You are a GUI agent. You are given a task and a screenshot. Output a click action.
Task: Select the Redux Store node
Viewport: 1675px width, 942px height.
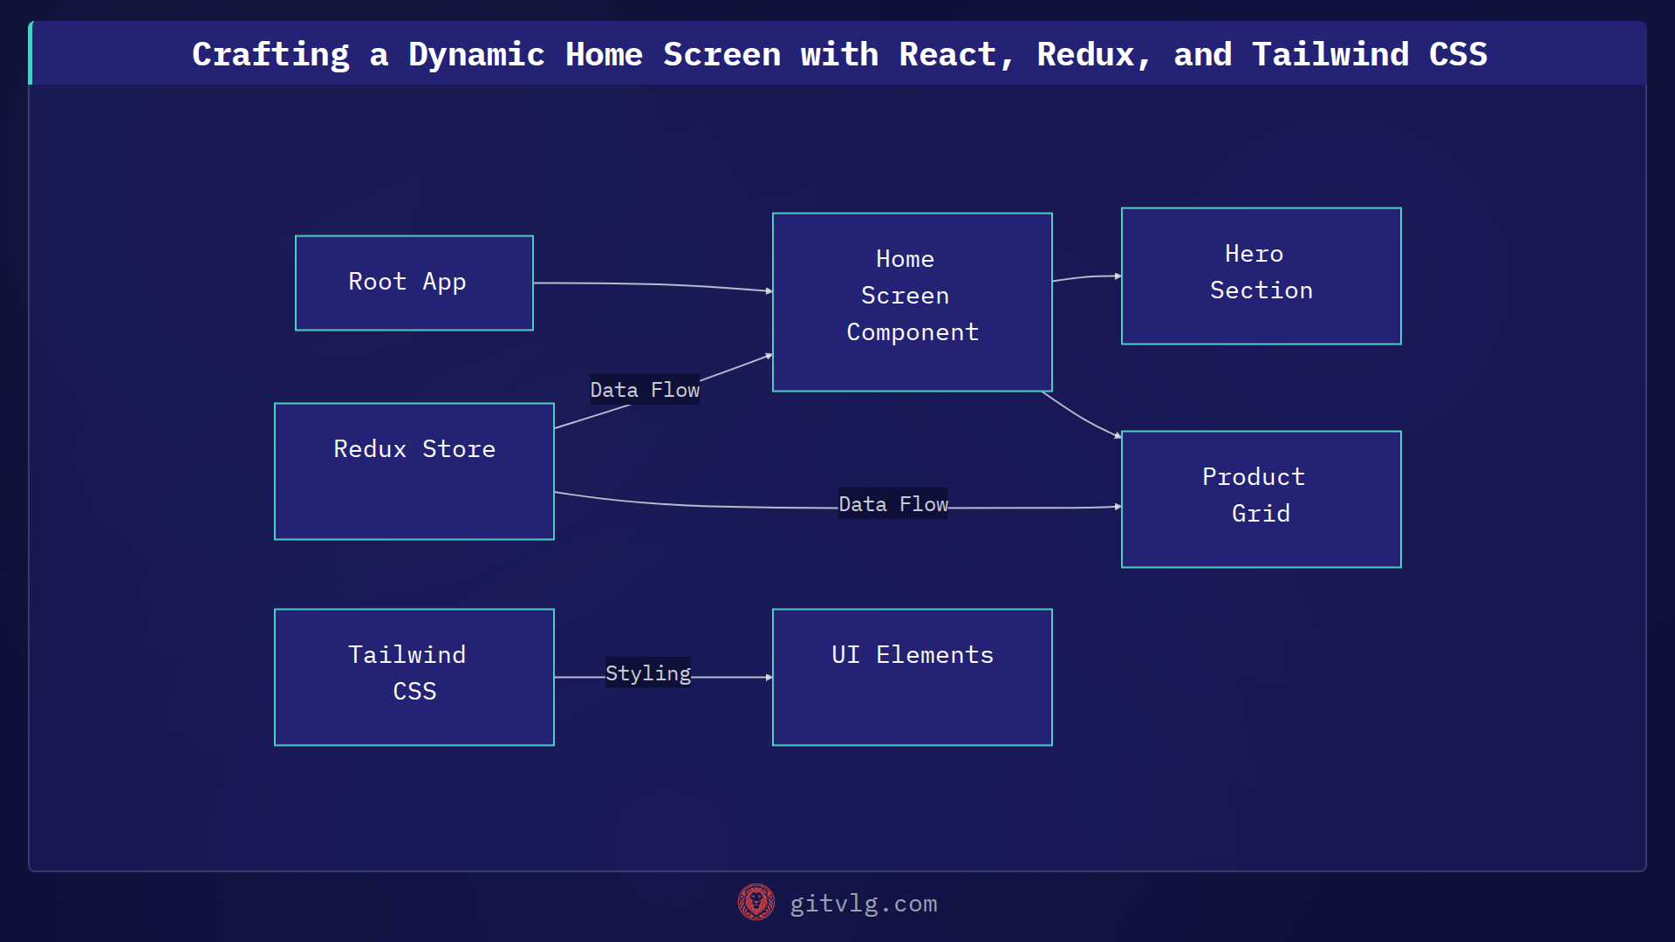coord(414,471)
